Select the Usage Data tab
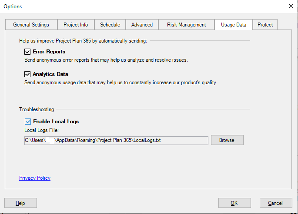298x214 pixels. pos(233,25)
